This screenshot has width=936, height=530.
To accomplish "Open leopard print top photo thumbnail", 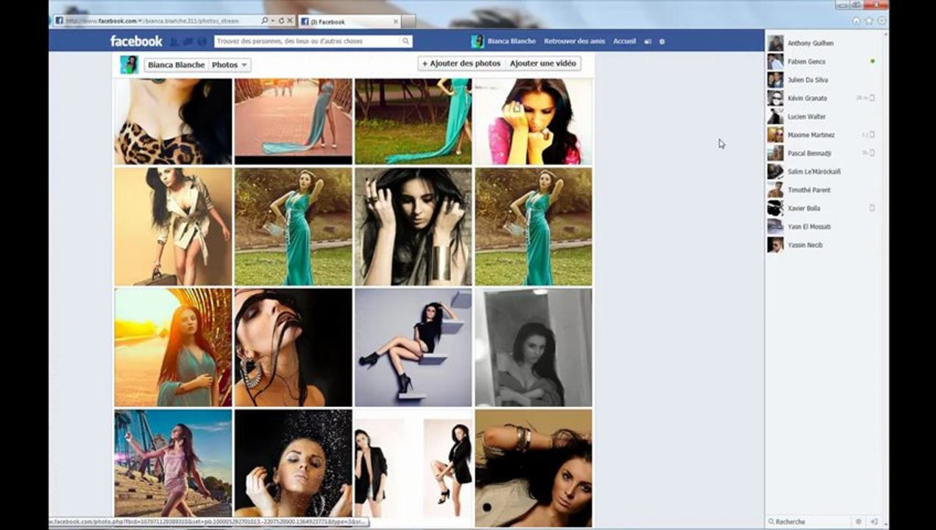I will point(173,121).
